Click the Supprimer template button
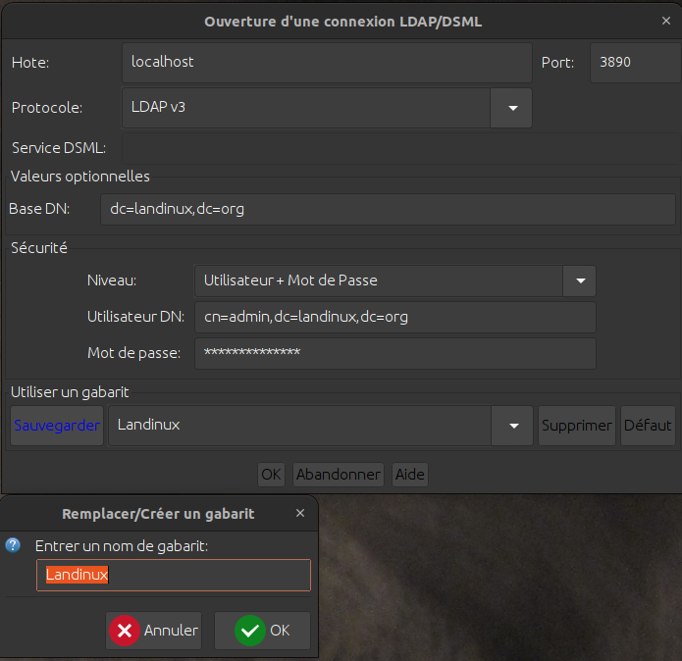Image resolution: width=682 pixels, height=661 pixels. pos(577,426)
